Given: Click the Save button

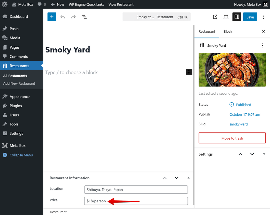Looking at the screenshot, I should point(250,17).
